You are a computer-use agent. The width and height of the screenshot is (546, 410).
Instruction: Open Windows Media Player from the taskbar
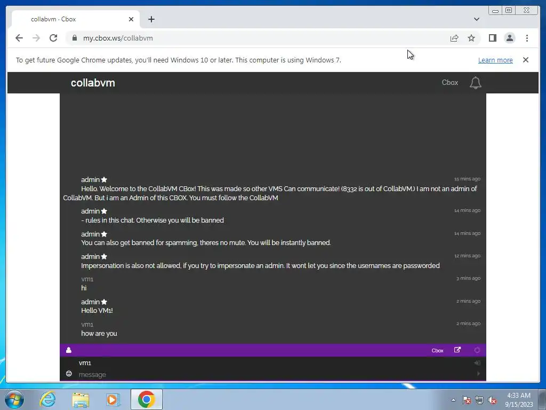tap(113, 399)
